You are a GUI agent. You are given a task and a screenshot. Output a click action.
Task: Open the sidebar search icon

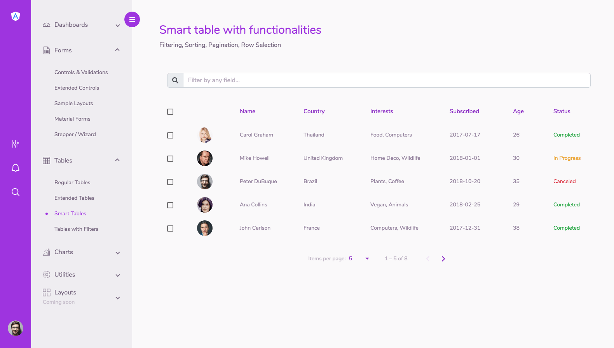[x=16, y=192]
